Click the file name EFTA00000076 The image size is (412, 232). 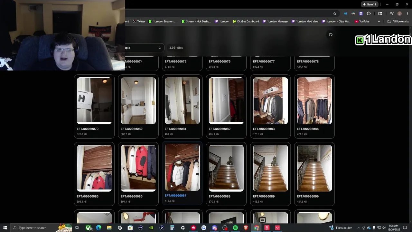220,62
